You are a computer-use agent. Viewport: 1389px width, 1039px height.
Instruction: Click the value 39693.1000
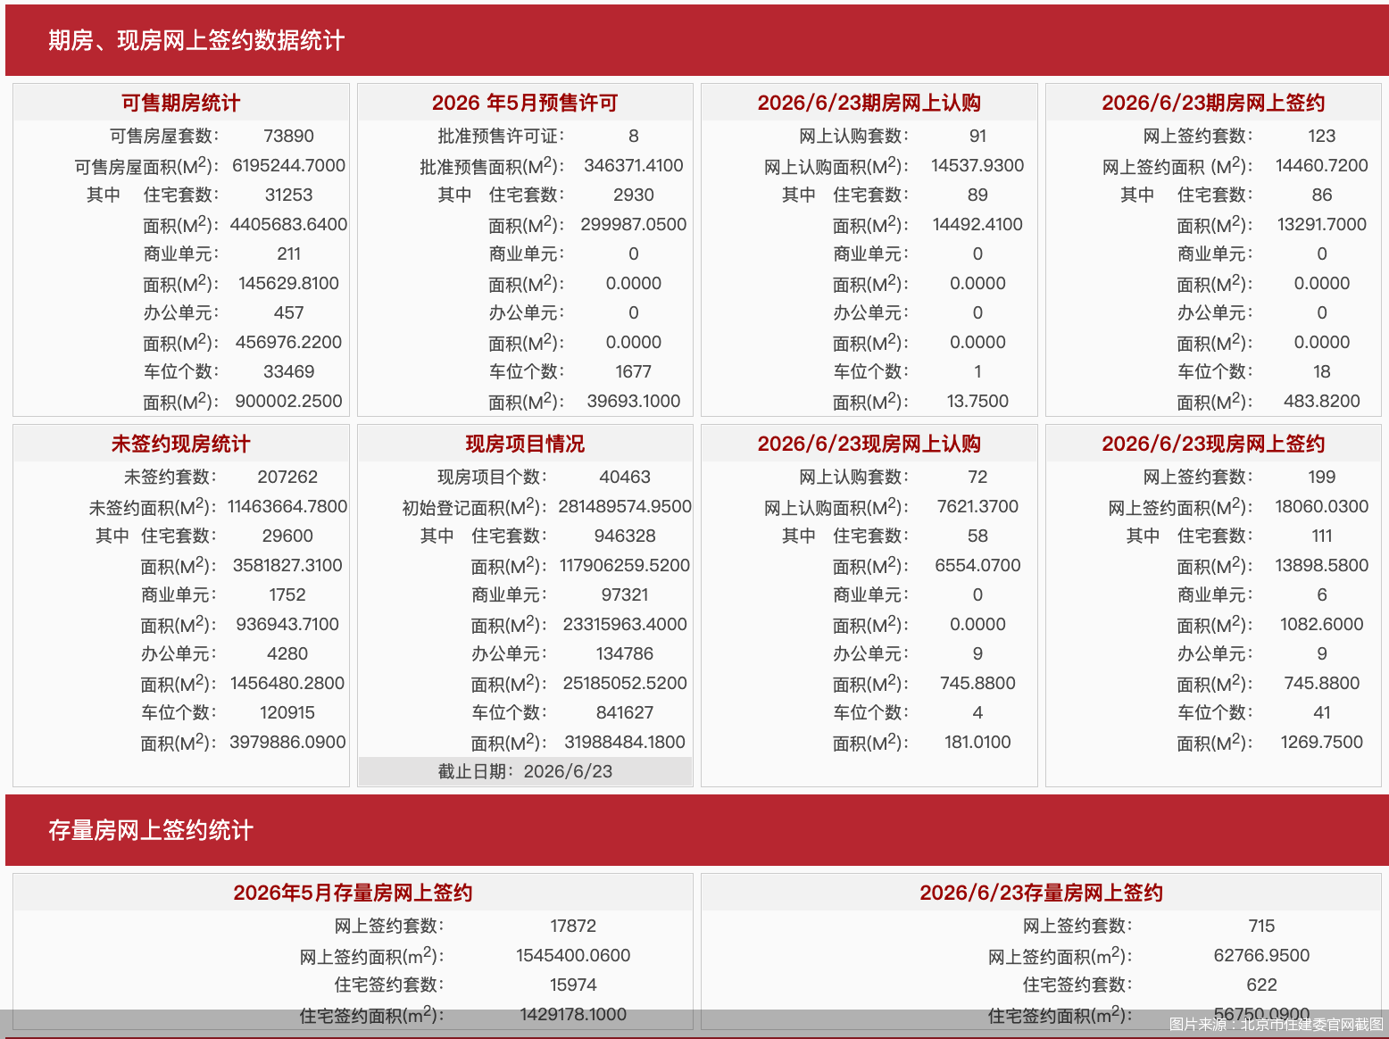tap(634, 401)
